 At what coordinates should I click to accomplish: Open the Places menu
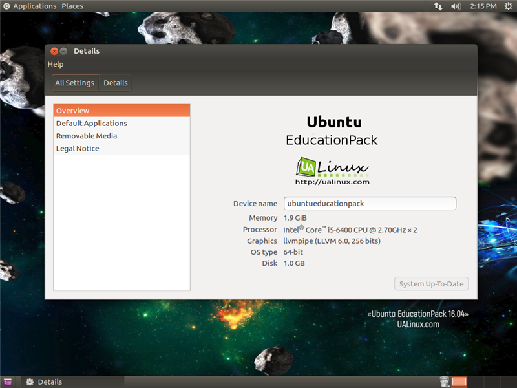point(72,6)
